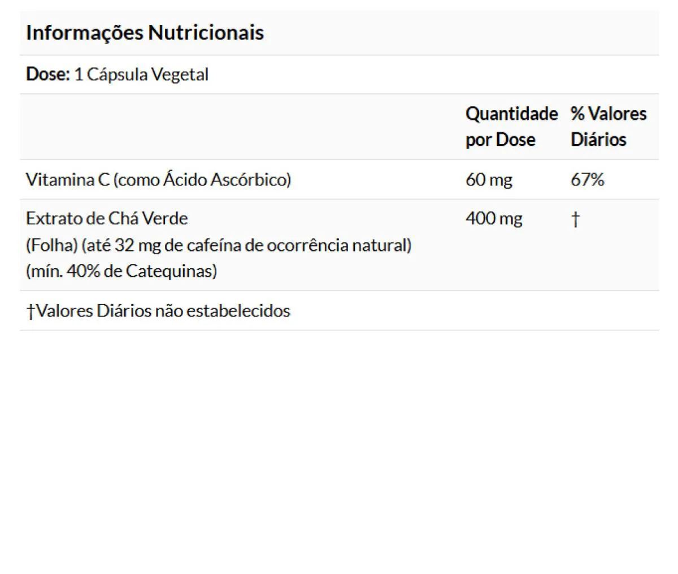Click the word Nutricionais in the title
Screen dimensions: 678x574
(x=206, y=33)
